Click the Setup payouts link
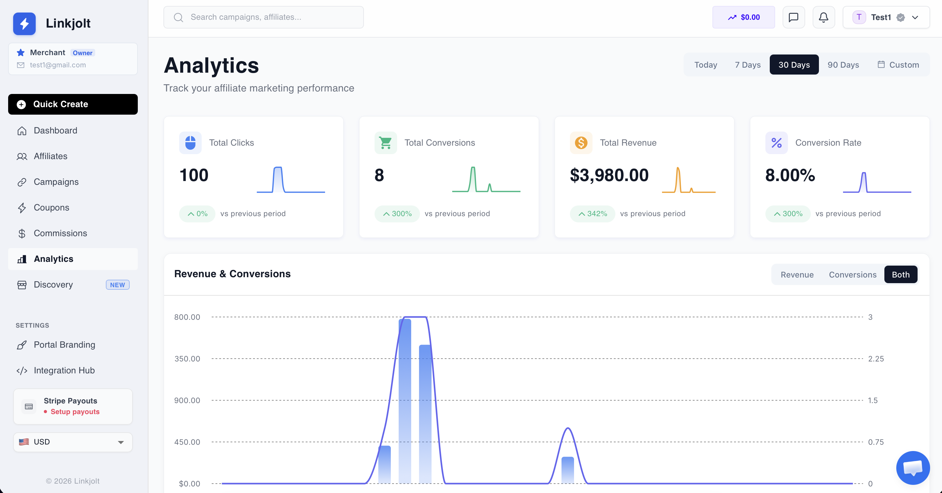Image resolution: width=942 pixels, height=493 pixels. pyautogui.click(x=75, y=412)
